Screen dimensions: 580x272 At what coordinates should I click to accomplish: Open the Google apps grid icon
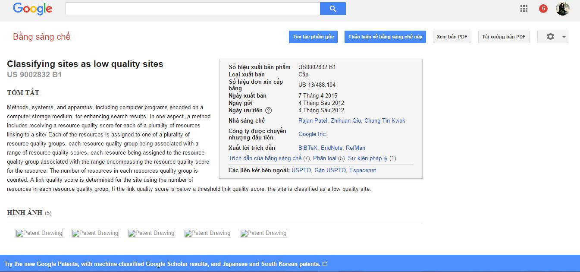(524, 9)
